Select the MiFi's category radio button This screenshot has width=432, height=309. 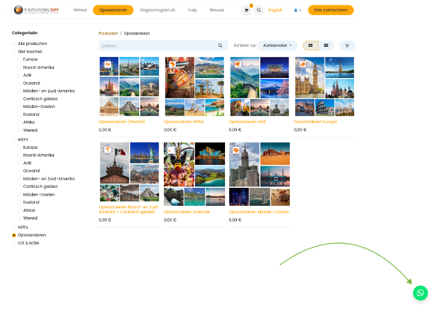click(14, 227)
